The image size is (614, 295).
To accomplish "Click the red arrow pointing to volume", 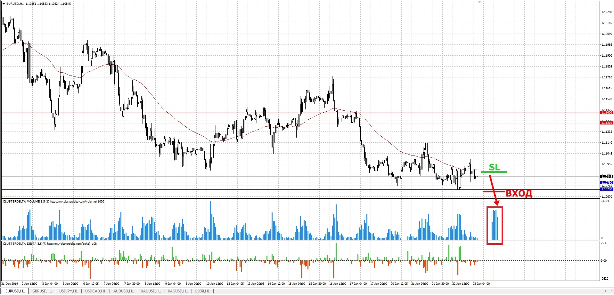I will (494, 190).
